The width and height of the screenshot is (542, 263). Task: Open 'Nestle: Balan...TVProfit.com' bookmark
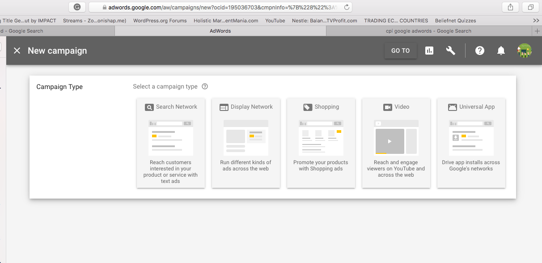325,21
